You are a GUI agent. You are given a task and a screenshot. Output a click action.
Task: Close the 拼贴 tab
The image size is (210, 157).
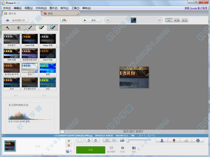point(78,14)
